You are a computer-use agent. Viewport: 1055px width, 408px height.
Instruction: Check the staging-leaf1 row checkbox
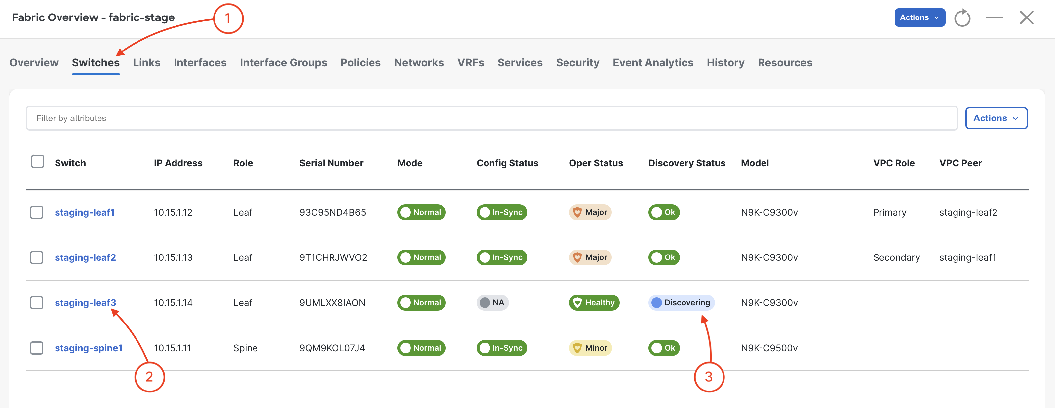coord(37,212)
